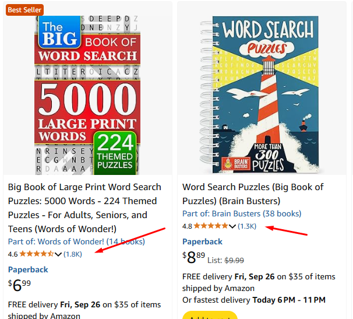Select Paperback format above the $6.99 price
Screen dimensions: 353x319
pyautogui.click(x=28, y=269)
